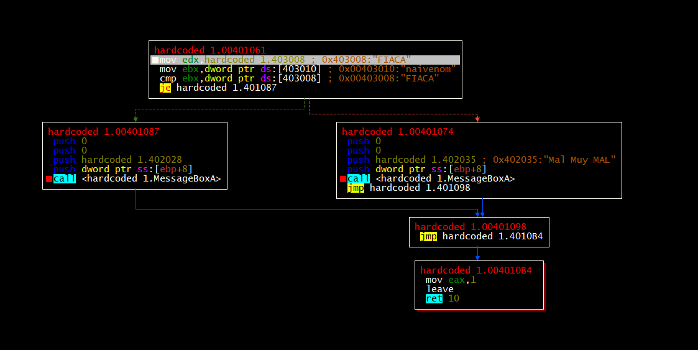Select the block header hardcoded 1.004010B4
Screen dimensions: 698x350
click(x=475, y=270)
